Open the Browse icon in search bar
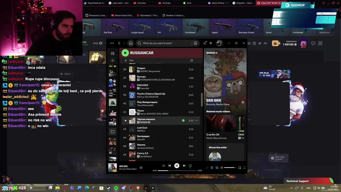341x192 pixels. coord(195,43)
